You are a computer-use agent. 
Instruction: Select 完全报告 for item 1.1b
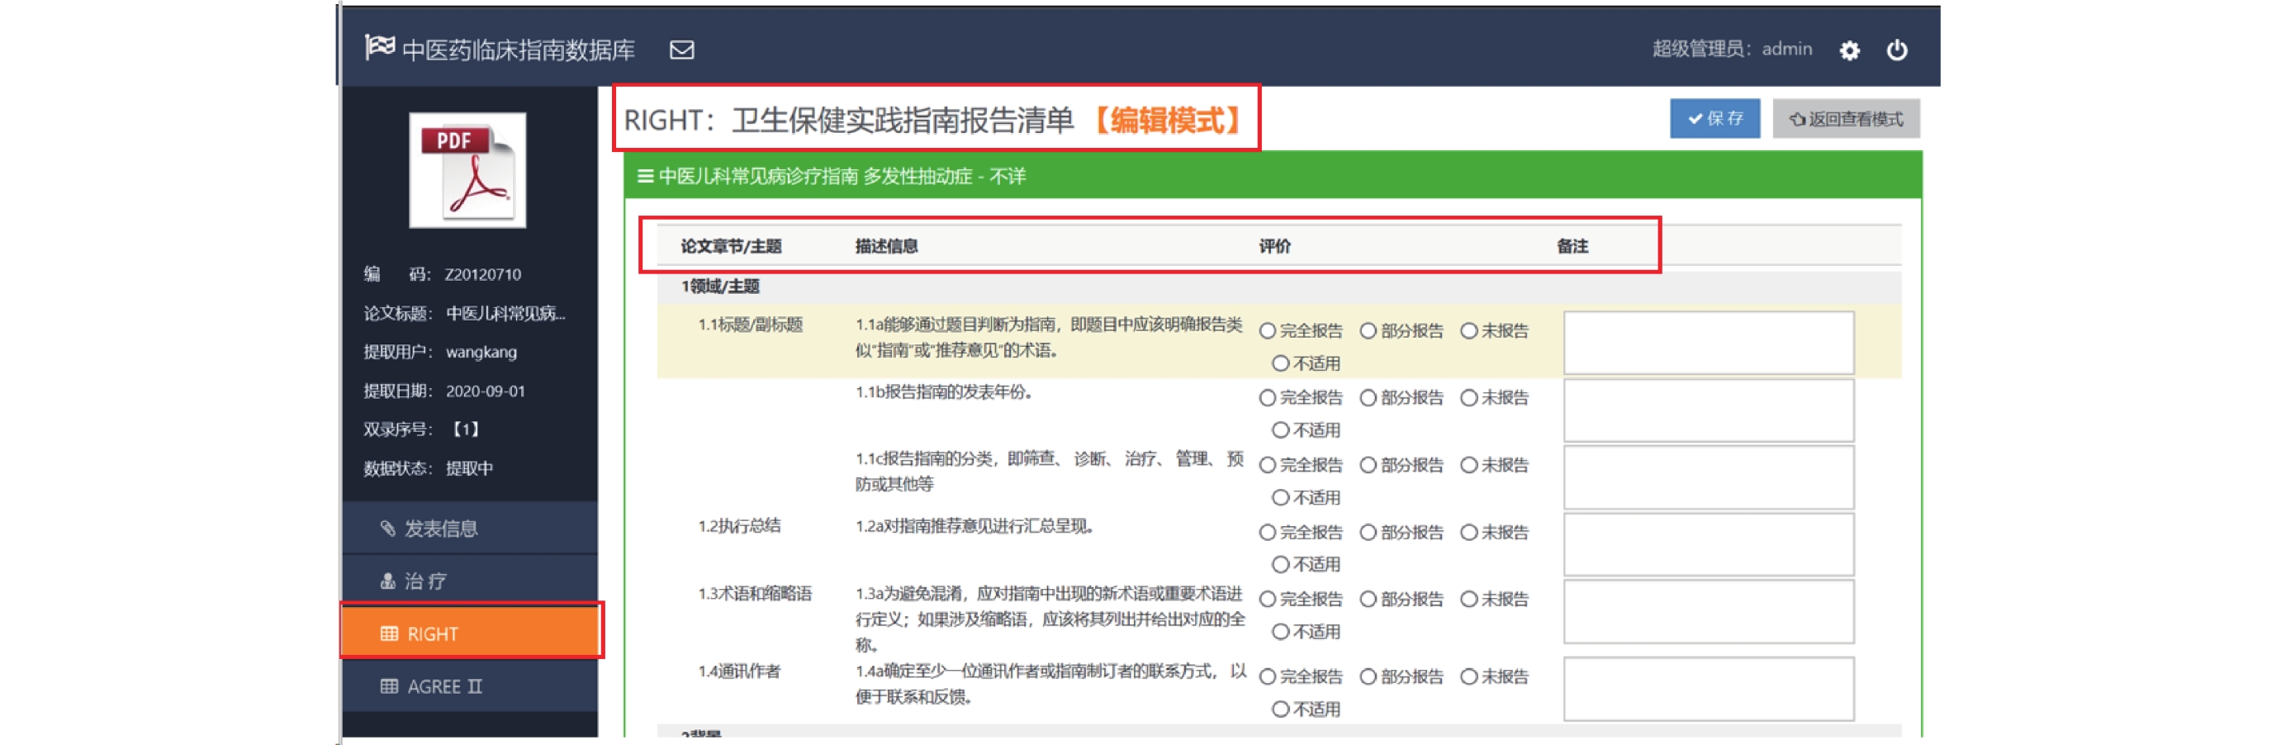click(x=1267, y=397)
